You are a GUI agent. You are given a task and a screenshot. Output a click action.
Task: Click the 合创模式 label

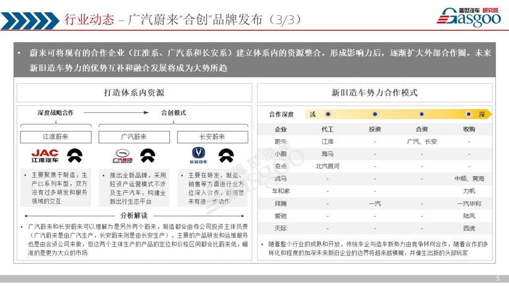[x=173, y=113]
